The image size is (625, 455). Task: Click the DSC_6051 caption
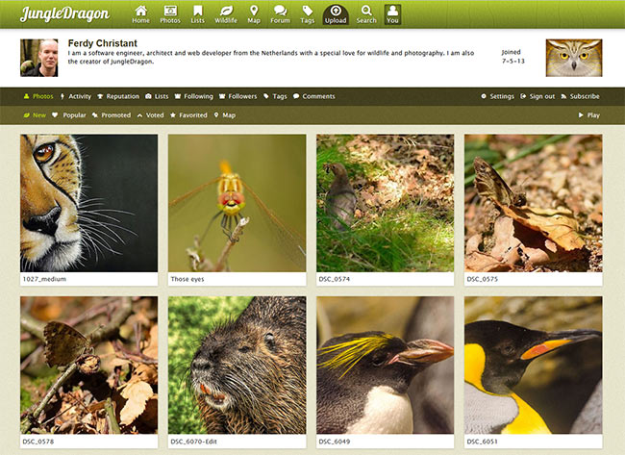pos(483,442)
